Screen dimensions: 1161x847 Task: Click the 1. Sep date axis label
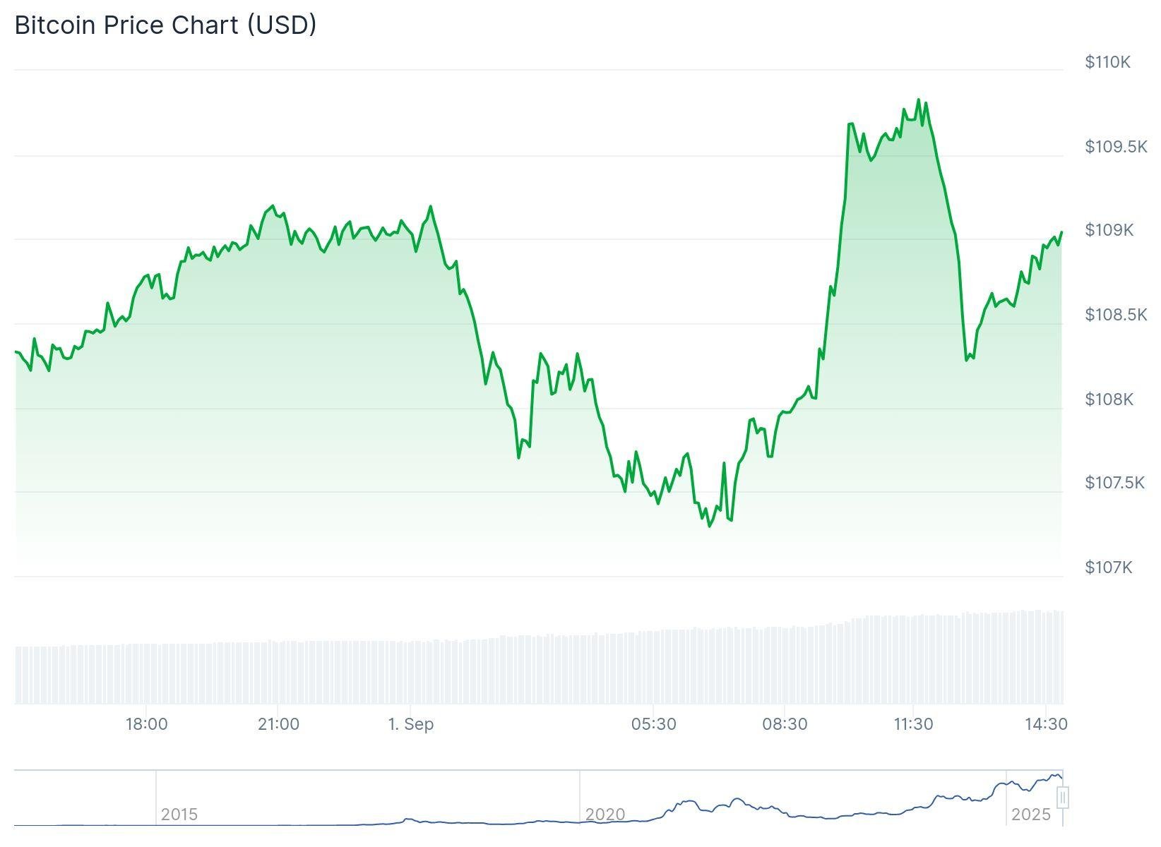411,724
